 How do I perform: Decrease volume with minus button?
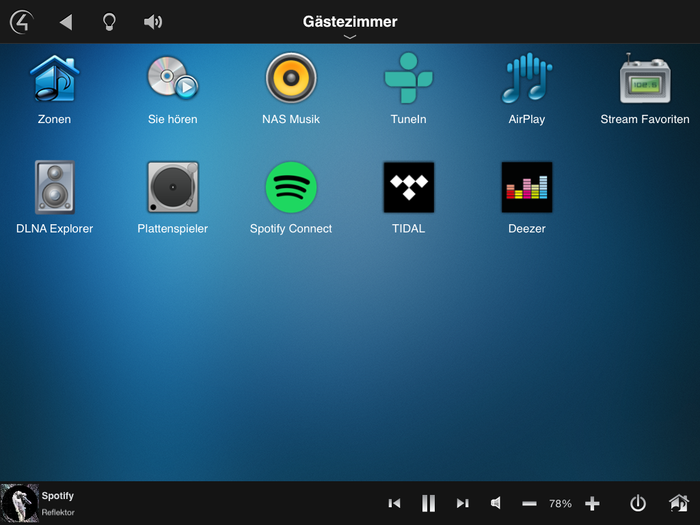[529, 504]
